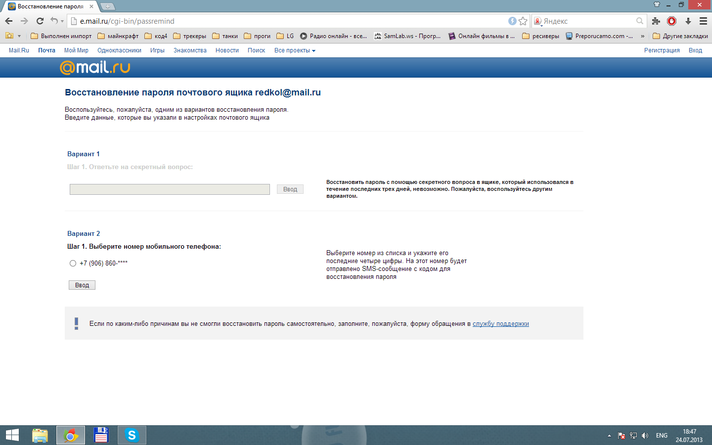The width and height of the screenshot is (712, 445).
Task: Click the action center flag icon
Action: pos(622,436)
